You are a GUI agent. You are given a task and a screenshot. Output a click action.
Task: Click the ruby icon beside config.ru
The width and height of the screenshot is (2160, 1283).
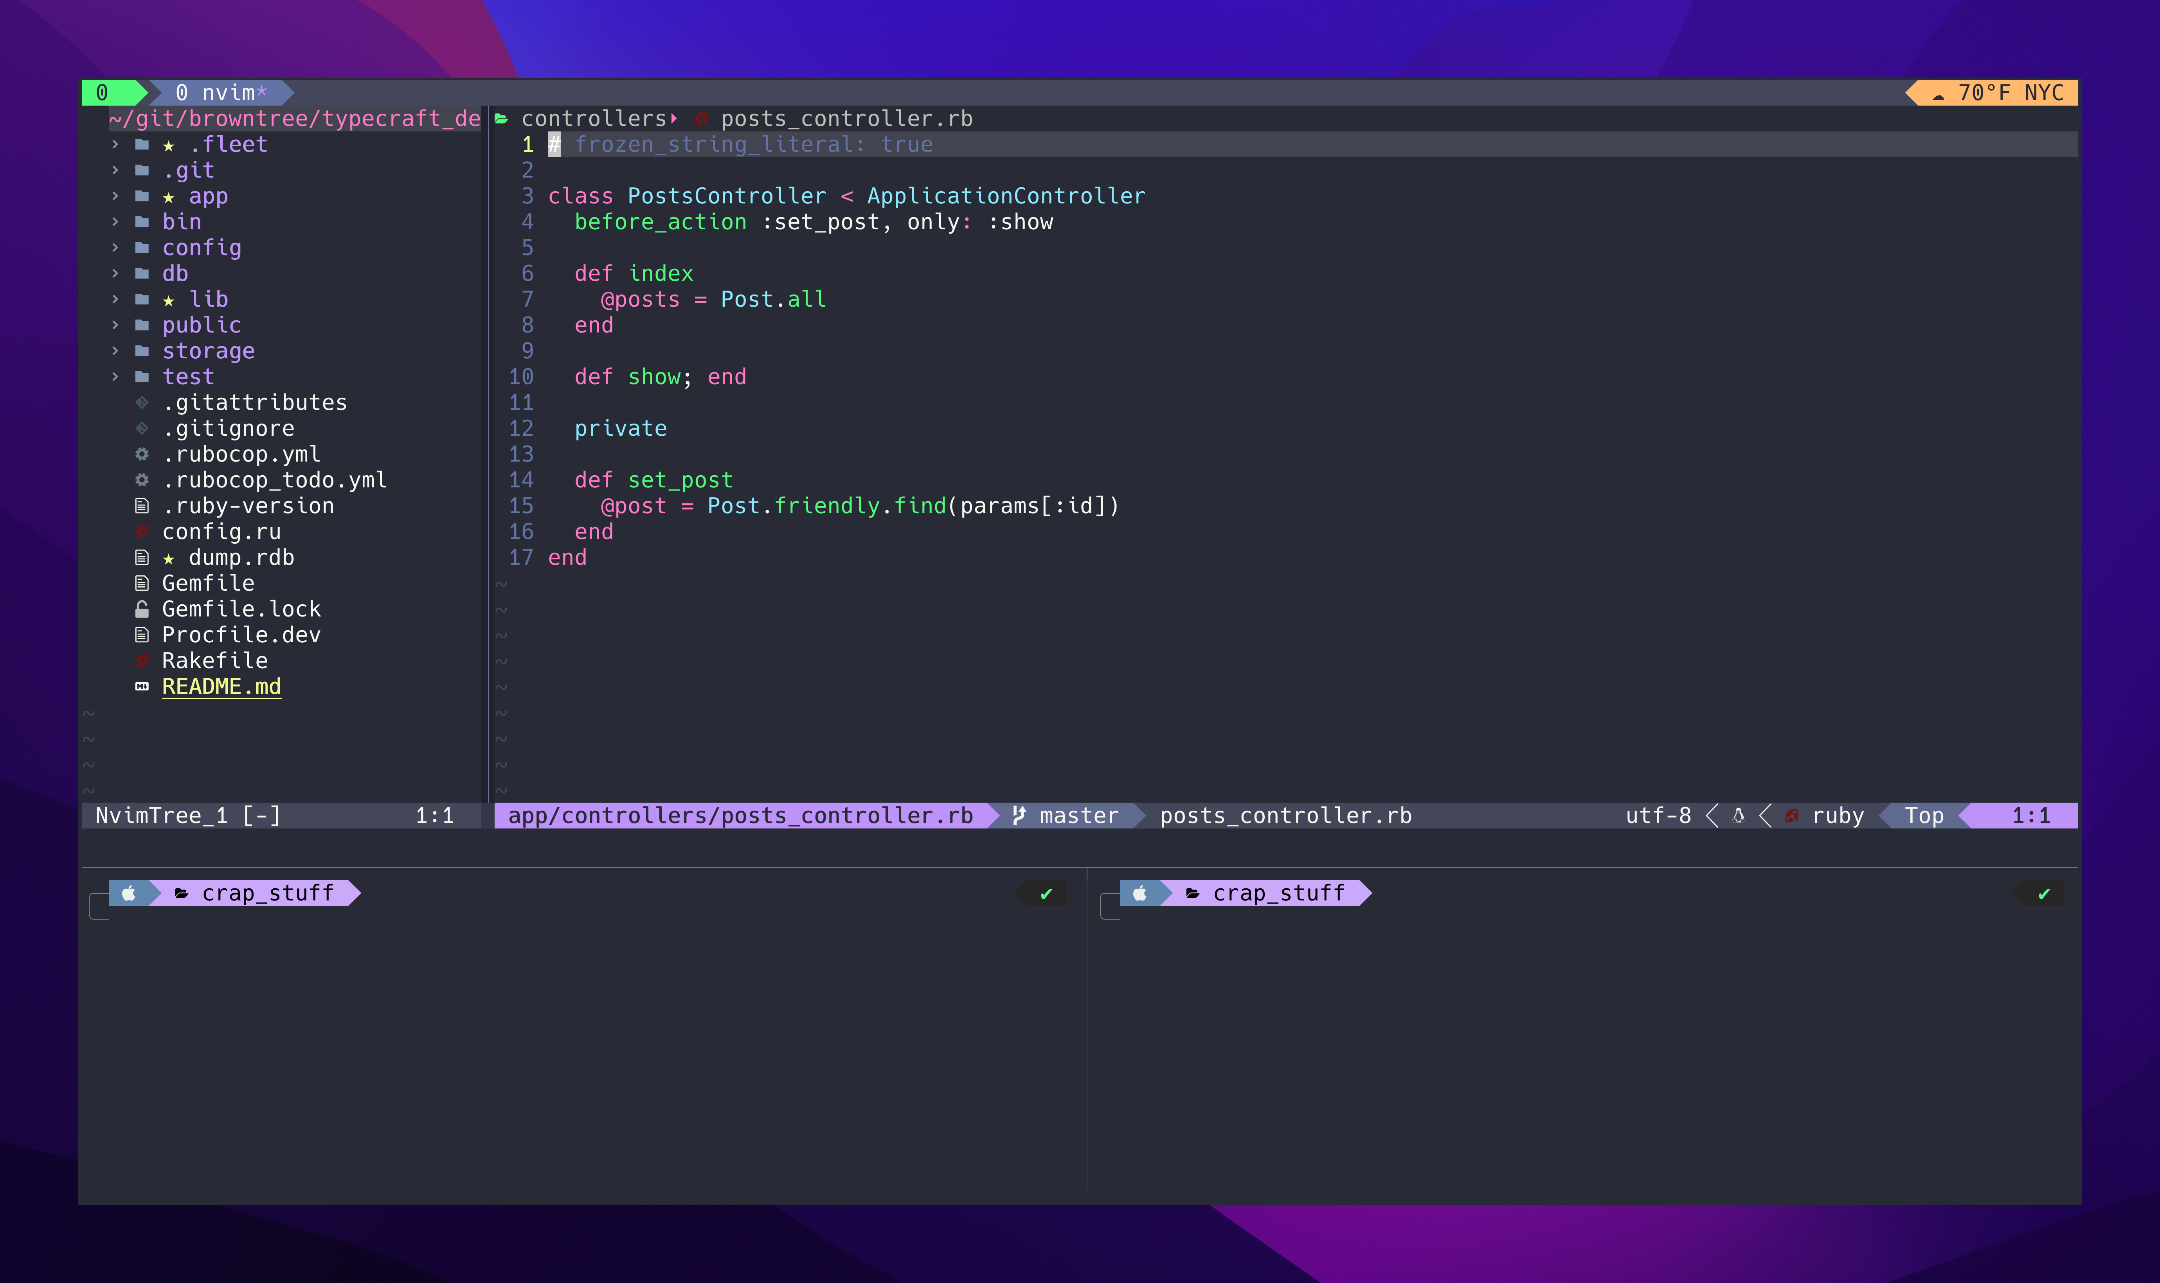[x=142, y=532]
